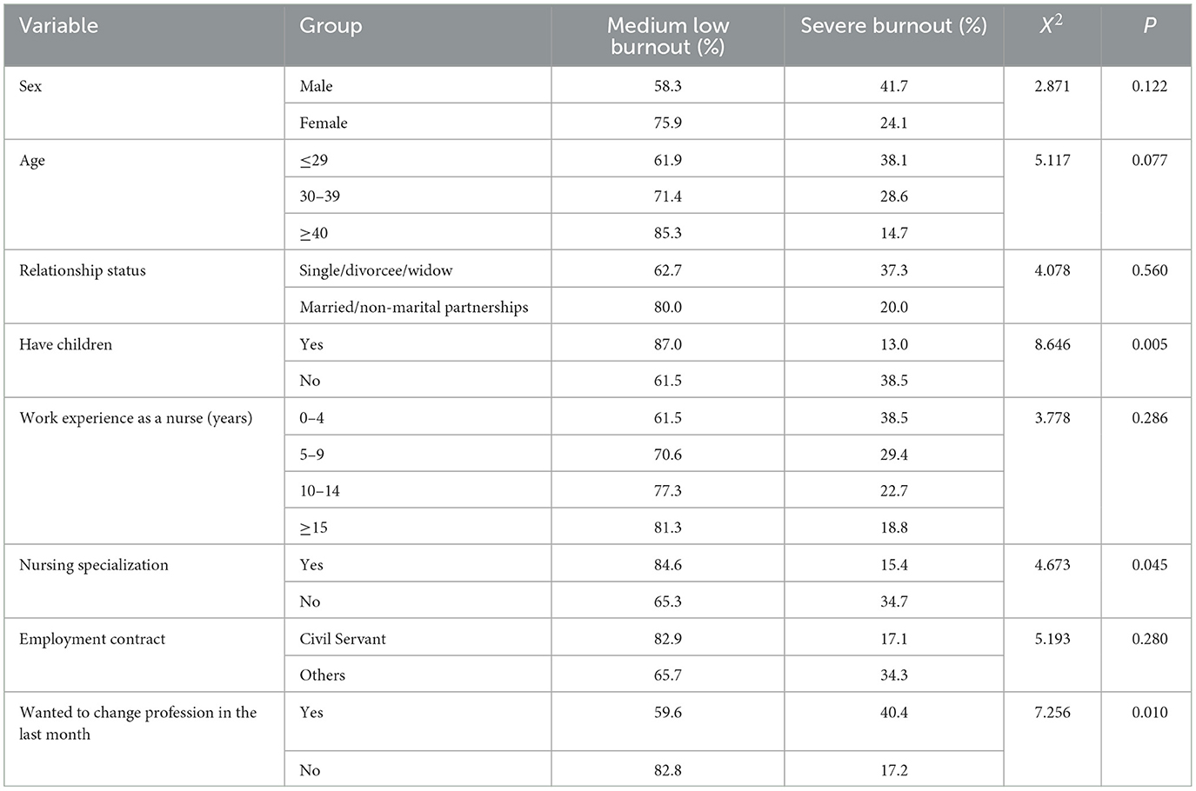
Task: Click the Variable column header
Action: click(59, 26)
